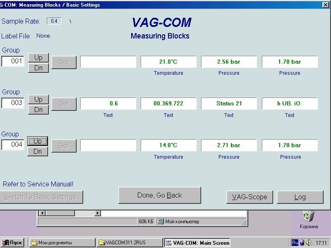Click Up button for Group 001
Image resolution: width=331 pixels, height=248 pixels.
pyautogui.click(x=38, y=57)
